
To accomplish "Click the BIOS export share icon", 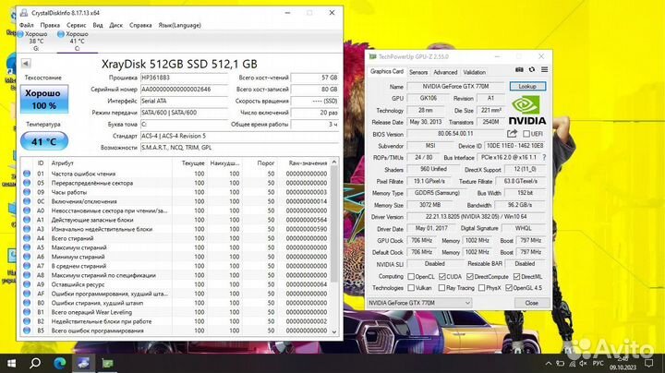I will pyautogui.click(x=512, y=134).
